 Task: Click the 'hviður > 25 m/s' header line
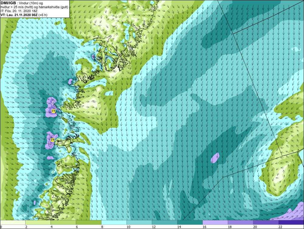(x=34, y=7)
